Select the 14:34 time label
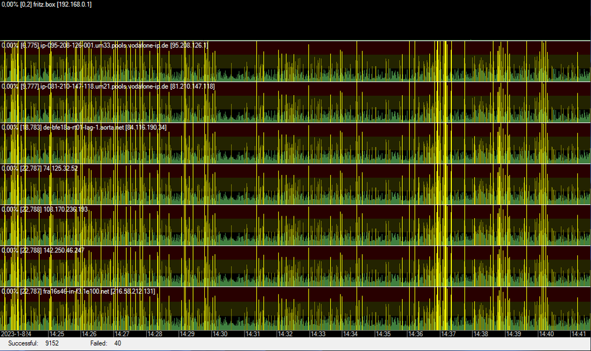Viewport: 591px width, 351px height. [x=350, y=334]
